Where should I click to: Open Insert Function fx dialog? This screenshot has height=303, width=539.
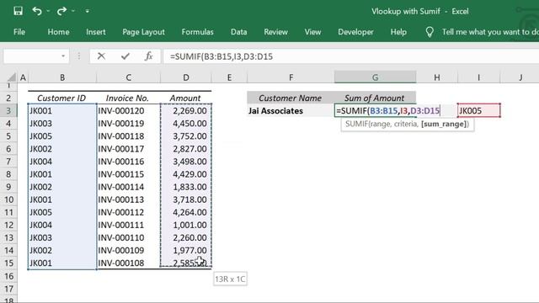pos(149,56)
